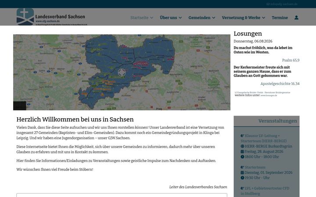This screenshot has height=197, width=316.
Task: Click the text HERR-BERGE Burkardtsgrün
Action: [269, 146]
